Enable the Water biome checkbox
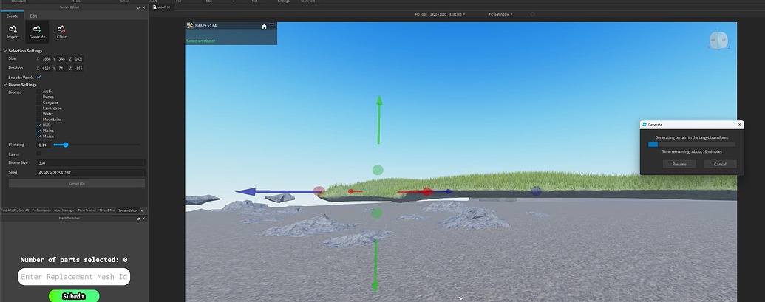765x302 pixels. [x=39, y=114]
